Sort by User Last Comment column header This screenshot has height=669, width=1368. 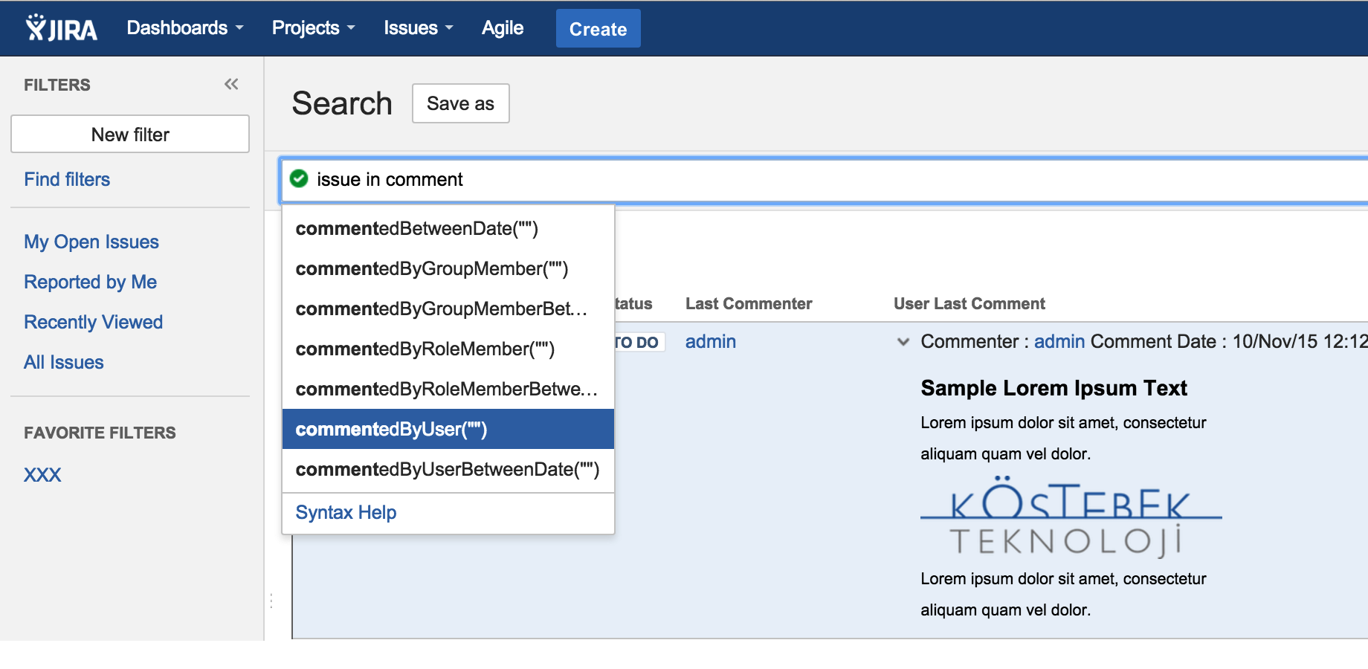(x=969, y=303)
